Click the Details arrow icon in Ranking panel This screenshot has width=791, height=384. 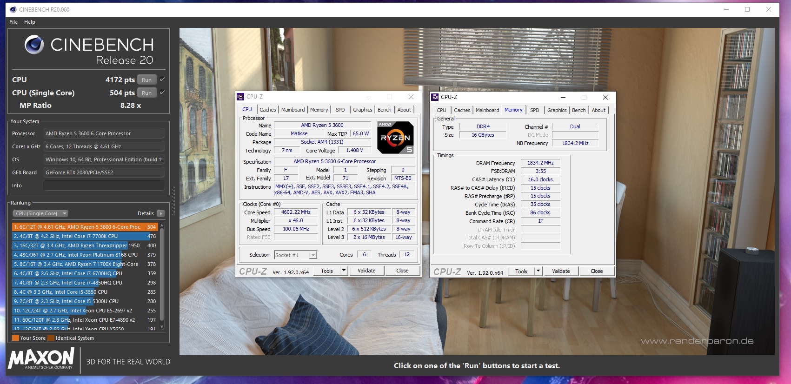161,213
